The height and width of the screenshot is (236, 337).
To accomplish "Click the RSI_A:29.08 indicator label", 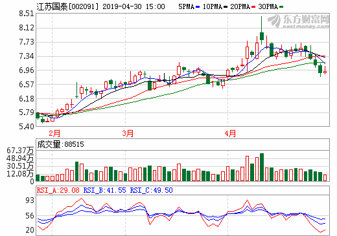I will point(58,190).
